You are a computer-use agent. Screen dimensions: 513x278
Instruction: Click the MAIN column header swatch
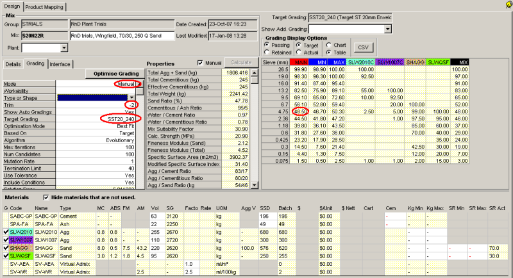299,62
